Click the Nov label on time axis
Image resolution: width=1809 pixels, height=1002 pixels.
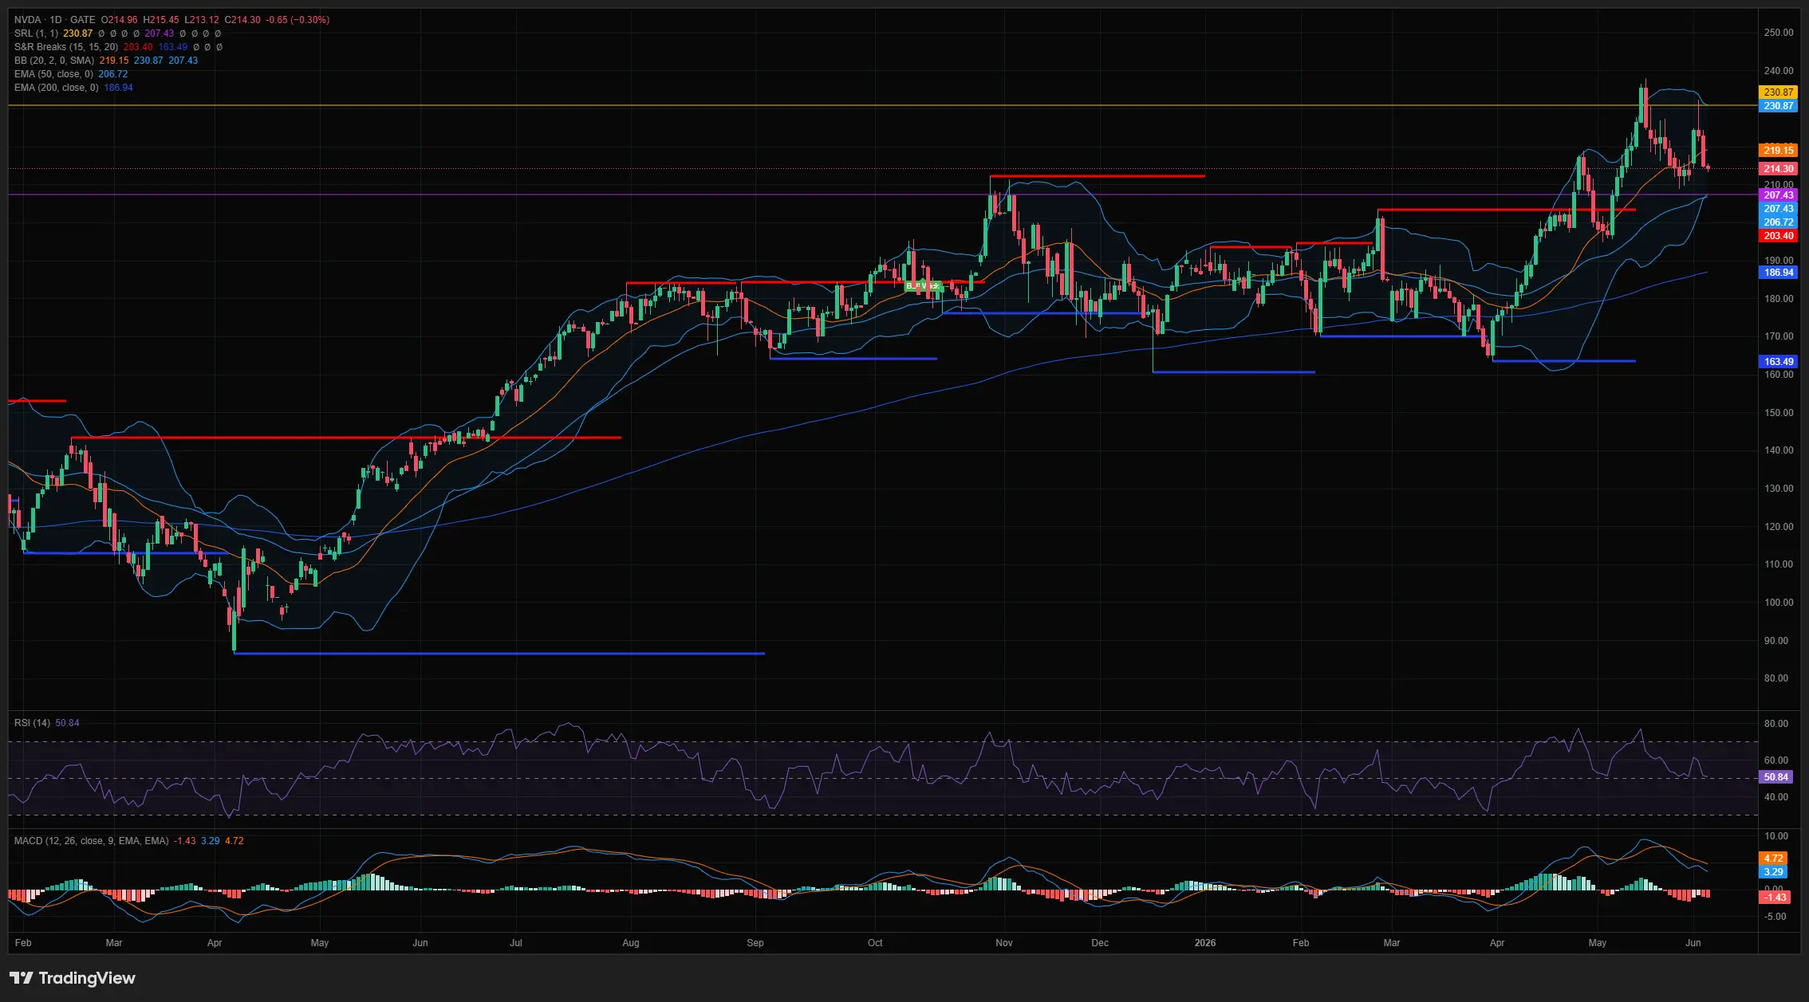click(1004, 943)
